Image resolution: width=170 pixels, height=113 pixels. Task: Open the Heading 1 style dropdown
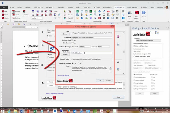tap(42, 18)
